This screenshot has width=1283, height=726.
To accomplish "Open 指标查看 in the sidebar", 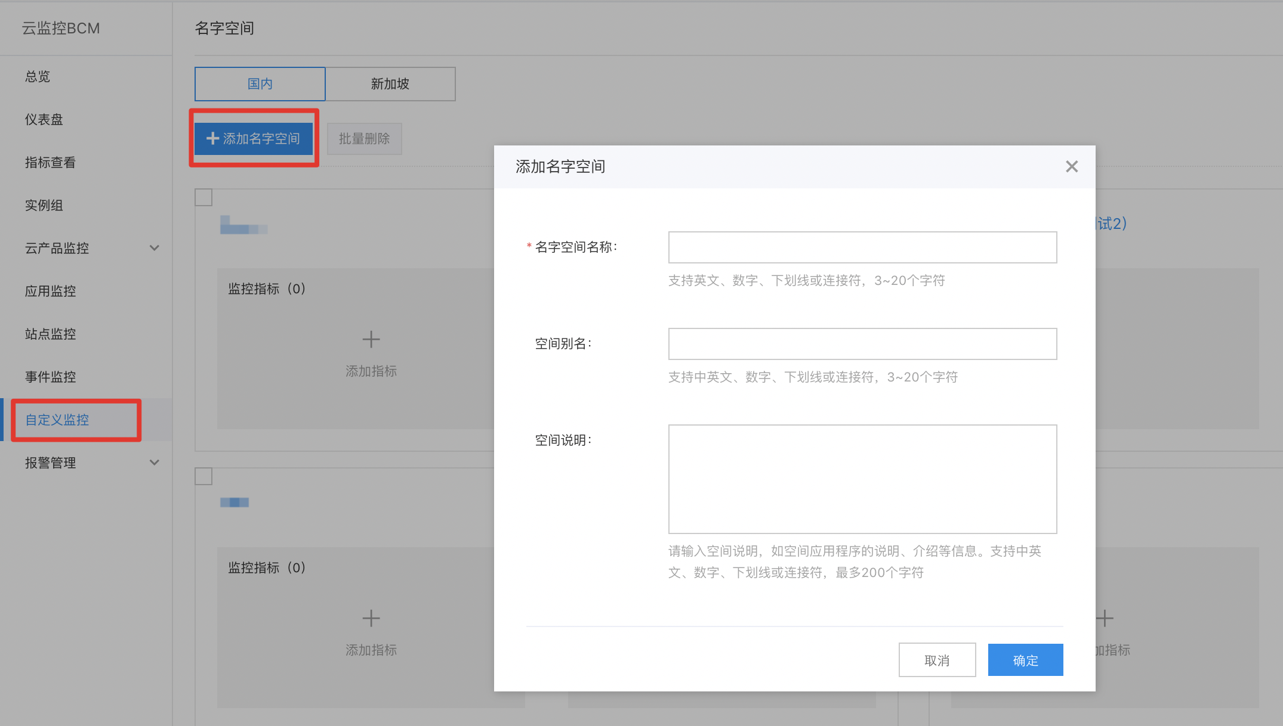I will click(x=50, y=162).
